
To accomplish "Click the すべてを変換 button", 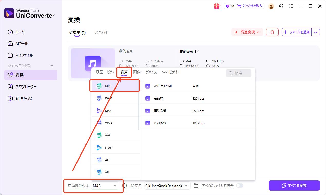I will (294, 185).
